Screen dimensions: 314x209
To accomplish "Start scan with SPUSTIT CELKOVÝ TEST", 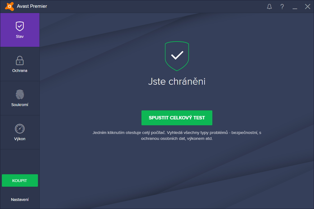I will coord(177,118).
